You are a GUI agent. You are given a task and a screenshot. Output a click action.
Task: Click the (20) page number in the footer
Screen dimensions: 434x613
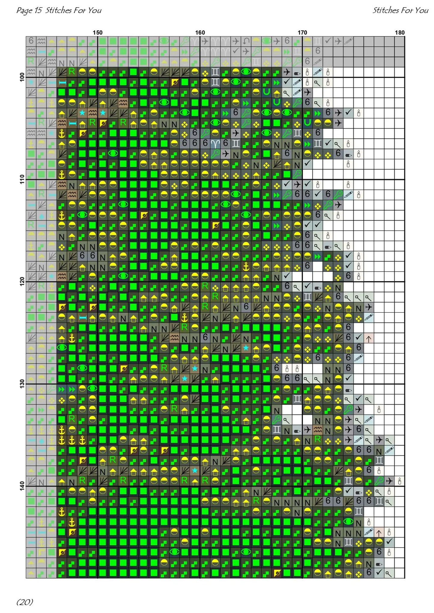pos(25,602)
